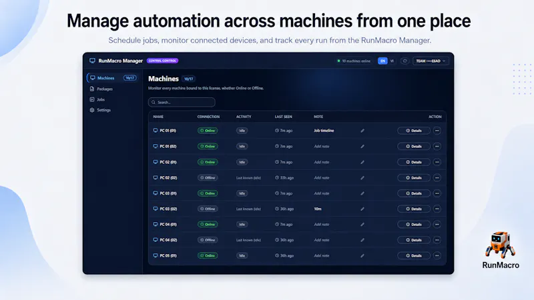Viewport: 534px width, 300px height.
Task: Edit note pencil for PC 04 (01)
Action: (362, 225)
